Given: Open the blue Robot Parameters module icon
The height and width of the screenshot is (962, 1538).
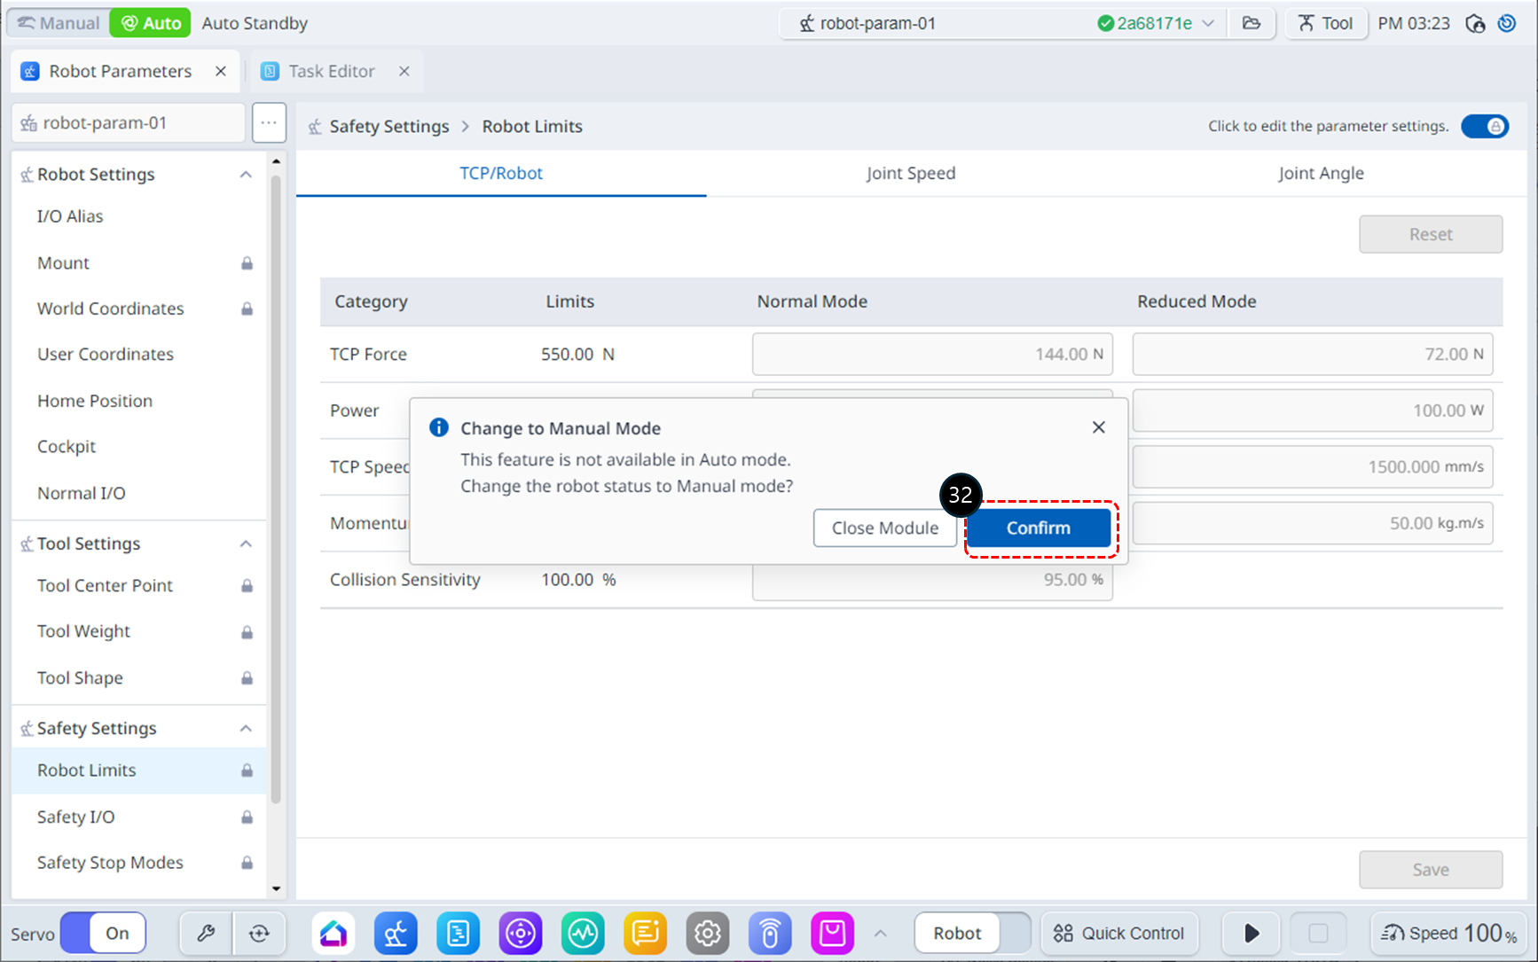Looking at the screenshot, I should [396, 933].
